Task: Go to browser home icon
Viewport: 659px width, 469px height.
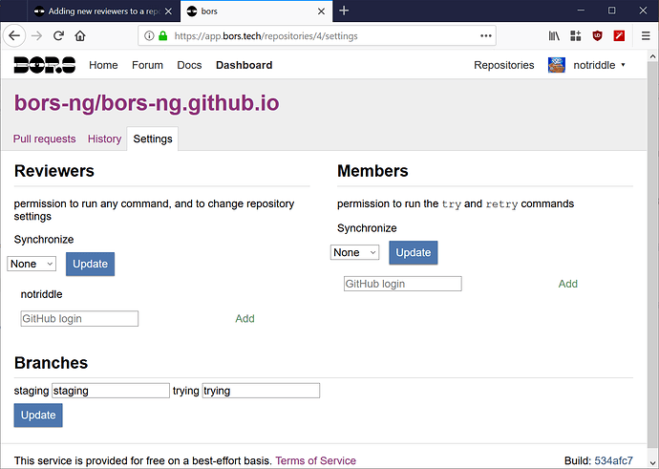Action: [80, 36]
